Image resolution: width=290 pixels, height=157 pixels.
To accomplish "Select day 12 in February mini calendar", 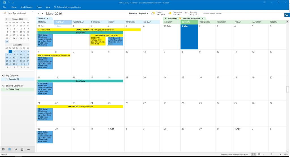I will pos(21,32).
